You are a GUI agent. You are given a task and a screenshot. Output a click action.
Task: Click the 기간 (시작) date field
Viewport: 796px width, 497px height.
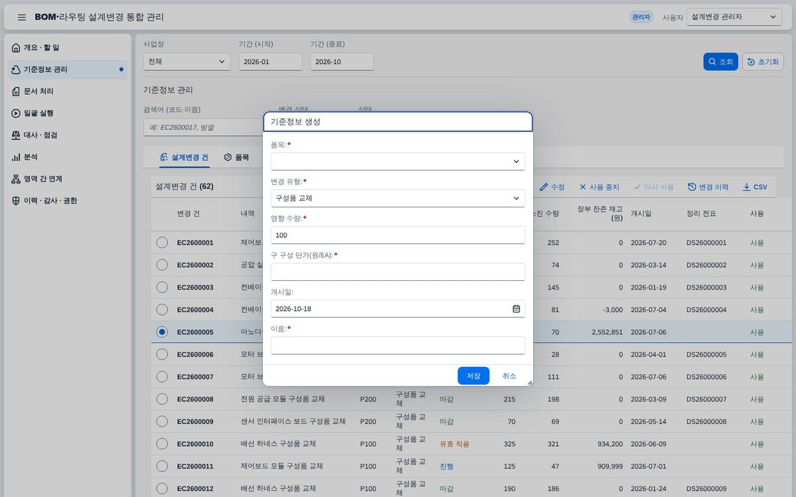coord(271,62)
